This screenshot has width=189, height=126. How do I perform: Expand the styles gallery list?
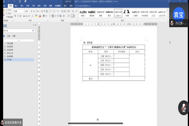click(167, 16)
